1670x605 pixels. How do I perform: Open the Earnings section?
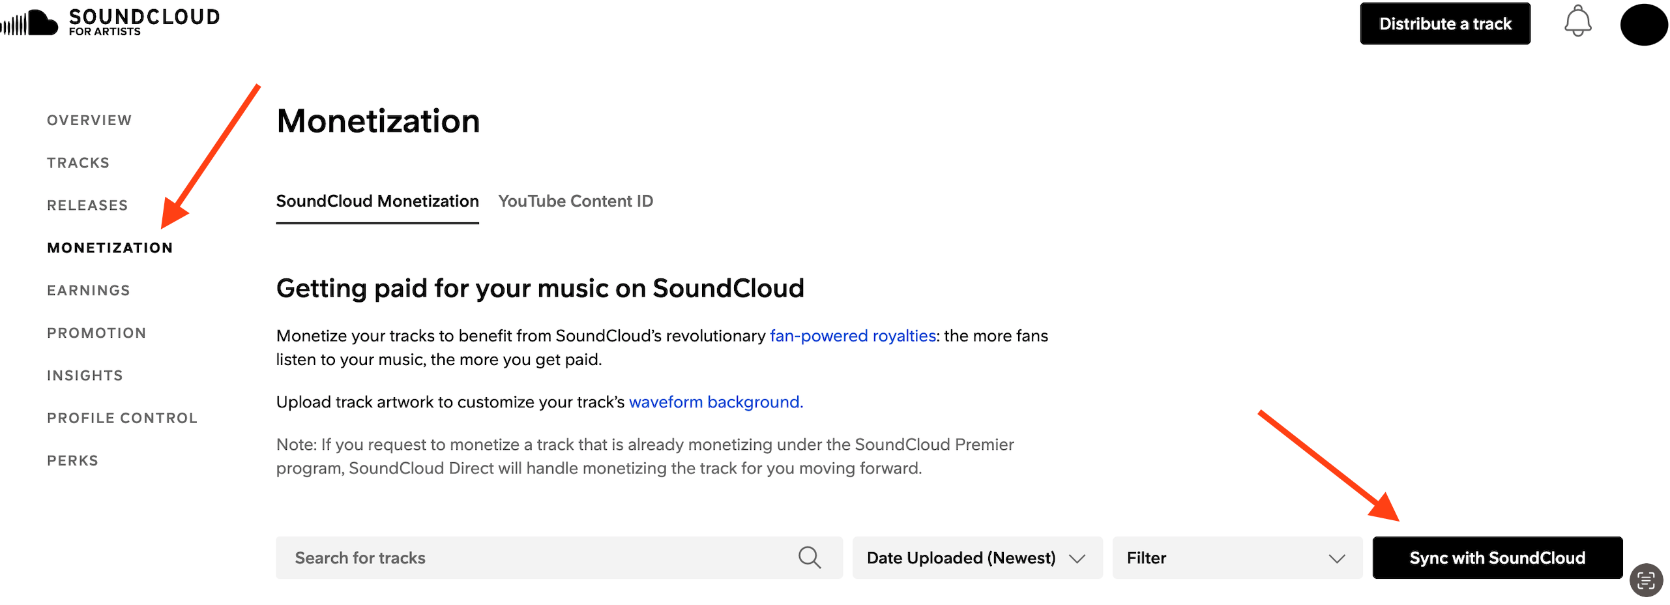(x=88, y=290)
